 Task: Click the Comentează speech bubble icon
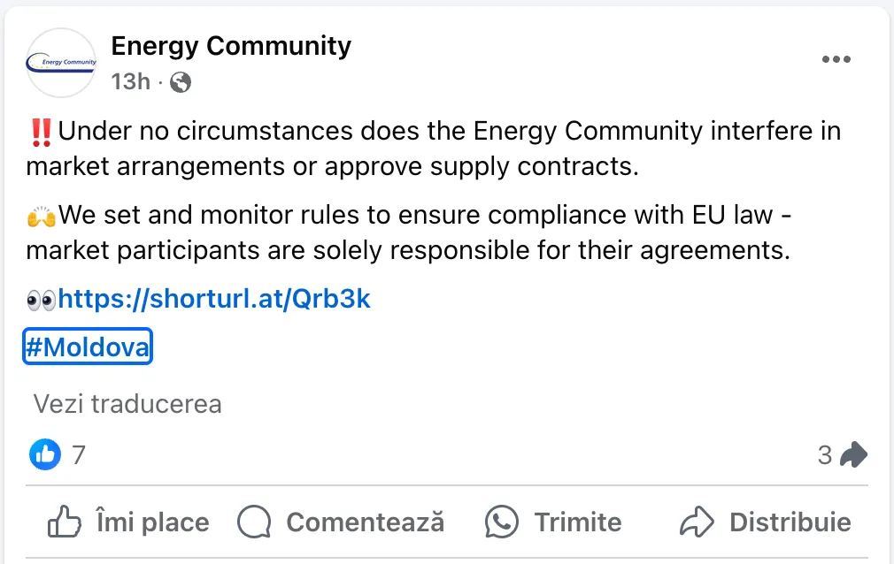[x=254, y=522]
